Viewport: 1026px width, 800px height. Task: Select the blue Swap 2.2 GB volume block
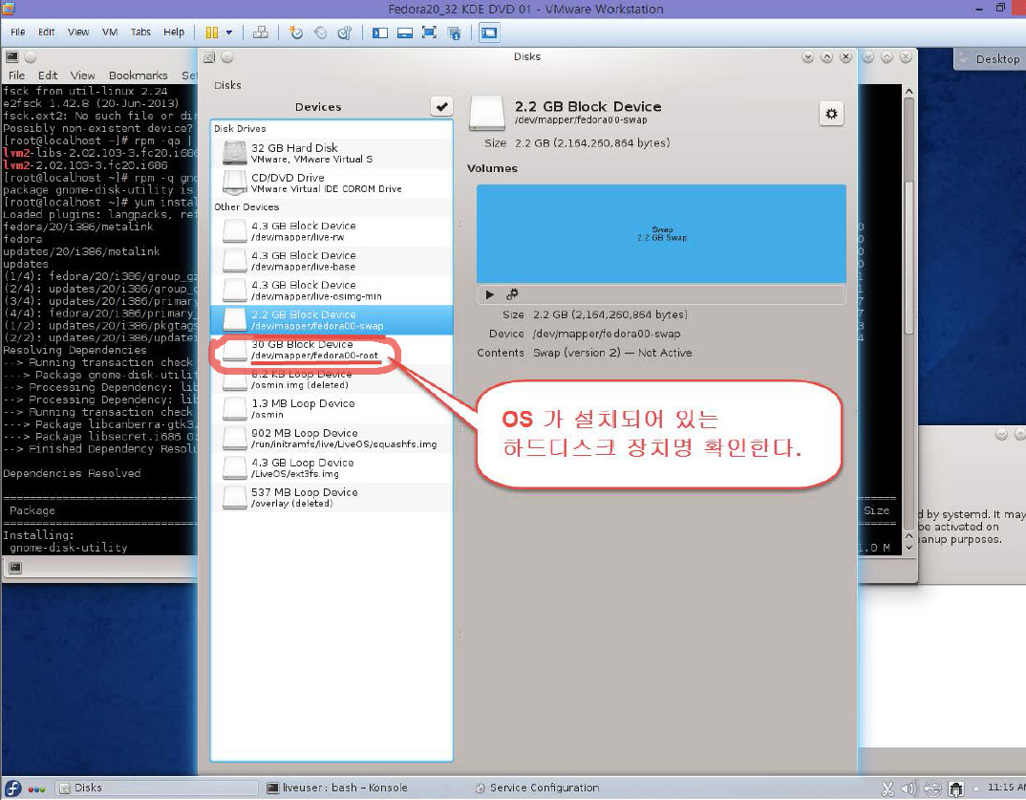(x=661, y=234)
